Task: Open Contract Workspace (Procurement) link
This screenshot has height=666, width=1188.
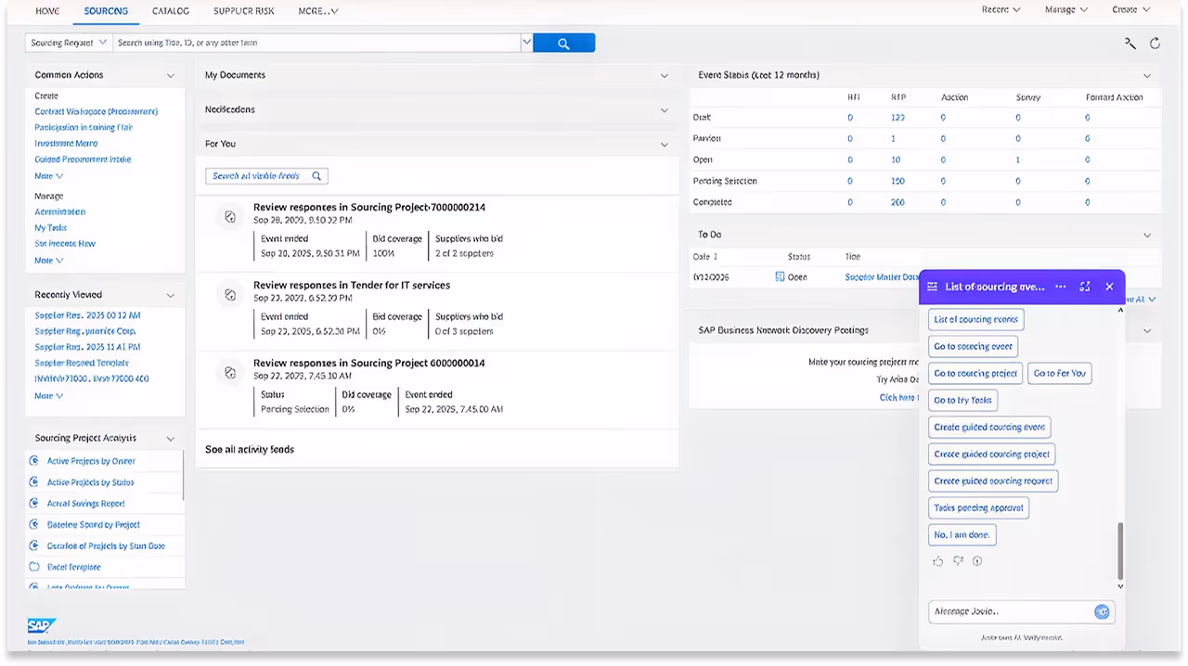Action: click(x=97, y=111)
